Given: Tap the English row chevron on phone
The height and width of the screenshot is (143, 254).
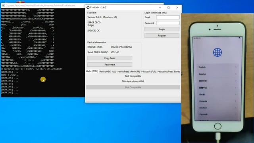Looking at the screenshot, I should point(236,67).
